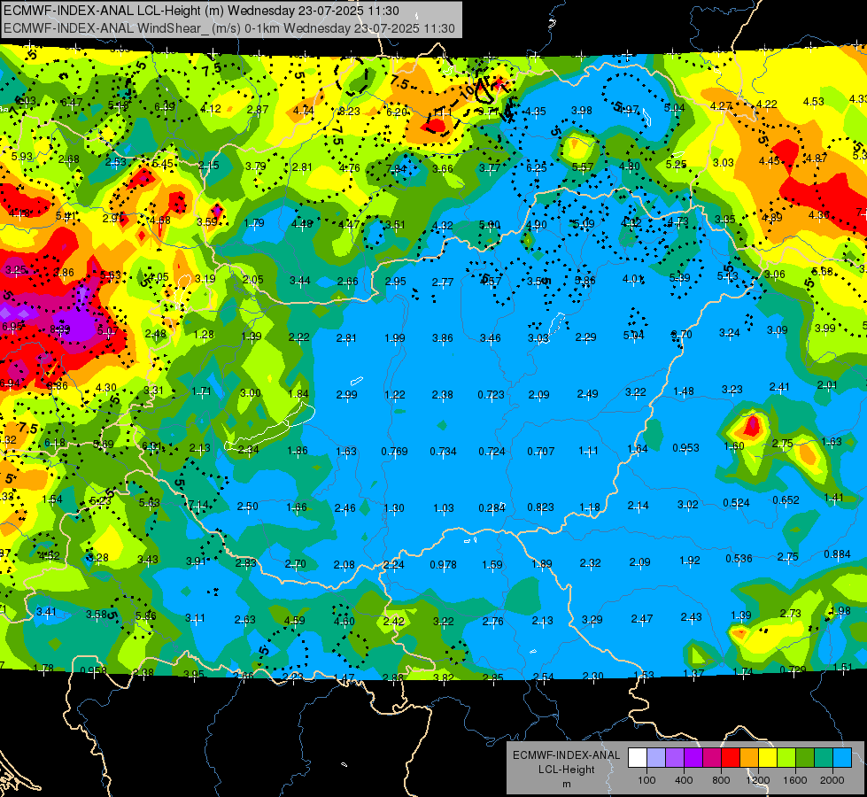The width and height of the screenshot is (867, 797).
Task: Click the magenta legend swatch
Action: pos(712,758)
